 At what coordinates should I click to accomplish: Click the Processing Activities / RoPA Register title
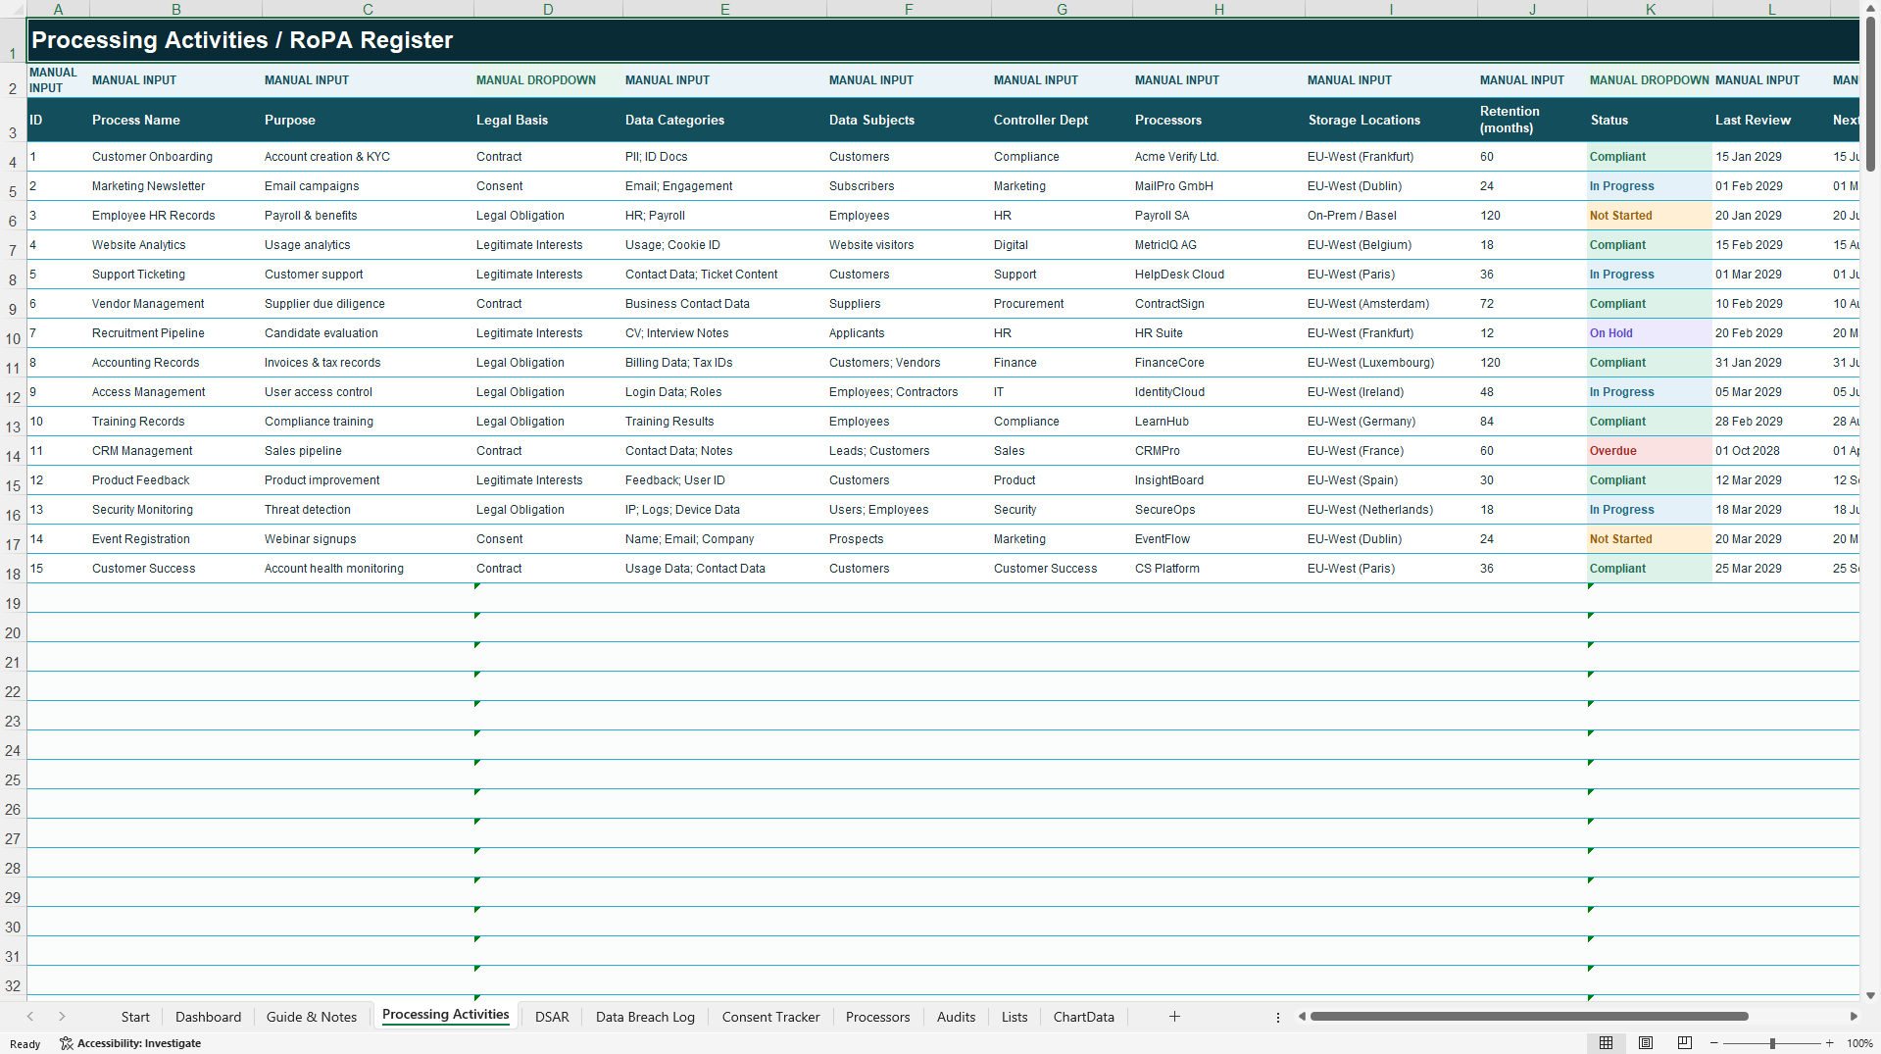coord(242,40)
